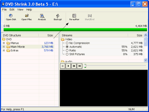Click the preview seek slider thumb
Screen dimensions: 149x112
(85, 66)
